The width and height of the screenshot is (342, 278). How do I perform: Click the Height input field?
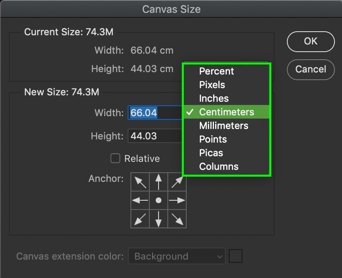click(155, 136)
